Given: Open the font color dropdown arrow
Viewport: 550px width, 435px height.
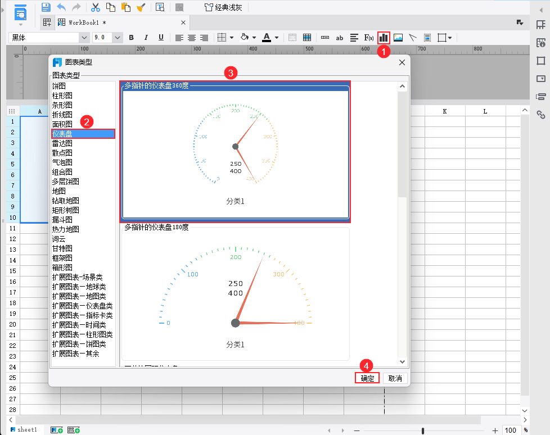Looking at the screenshot, I should tap(275, 37).
